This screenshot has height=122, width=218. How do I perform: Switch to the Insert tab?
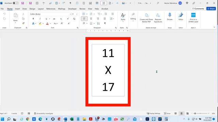pos(17,9)
